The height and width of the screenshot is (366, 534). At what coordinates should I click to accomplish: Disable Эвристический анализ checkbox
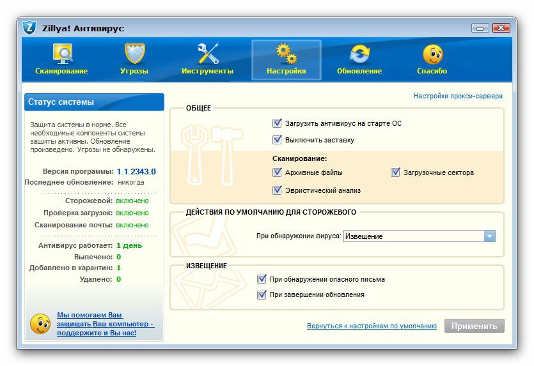(x=277, y=190)
